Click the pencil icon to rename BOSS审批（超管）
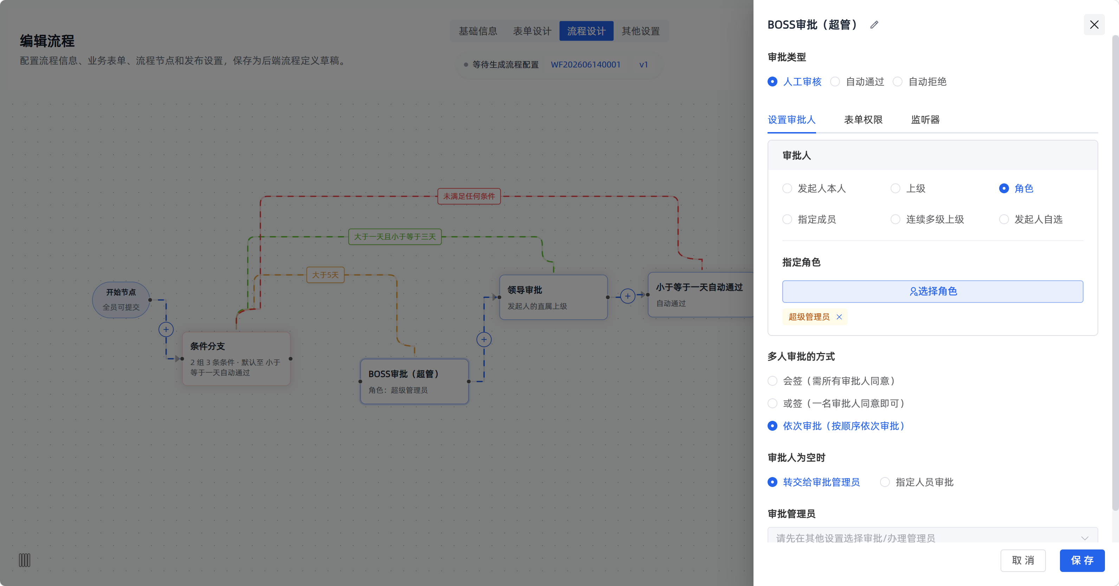 874,25
